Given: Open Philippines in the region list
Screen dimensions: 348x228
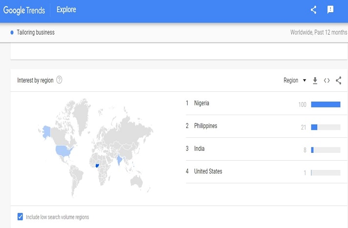Looking at the screenshot, I should 205,126.
